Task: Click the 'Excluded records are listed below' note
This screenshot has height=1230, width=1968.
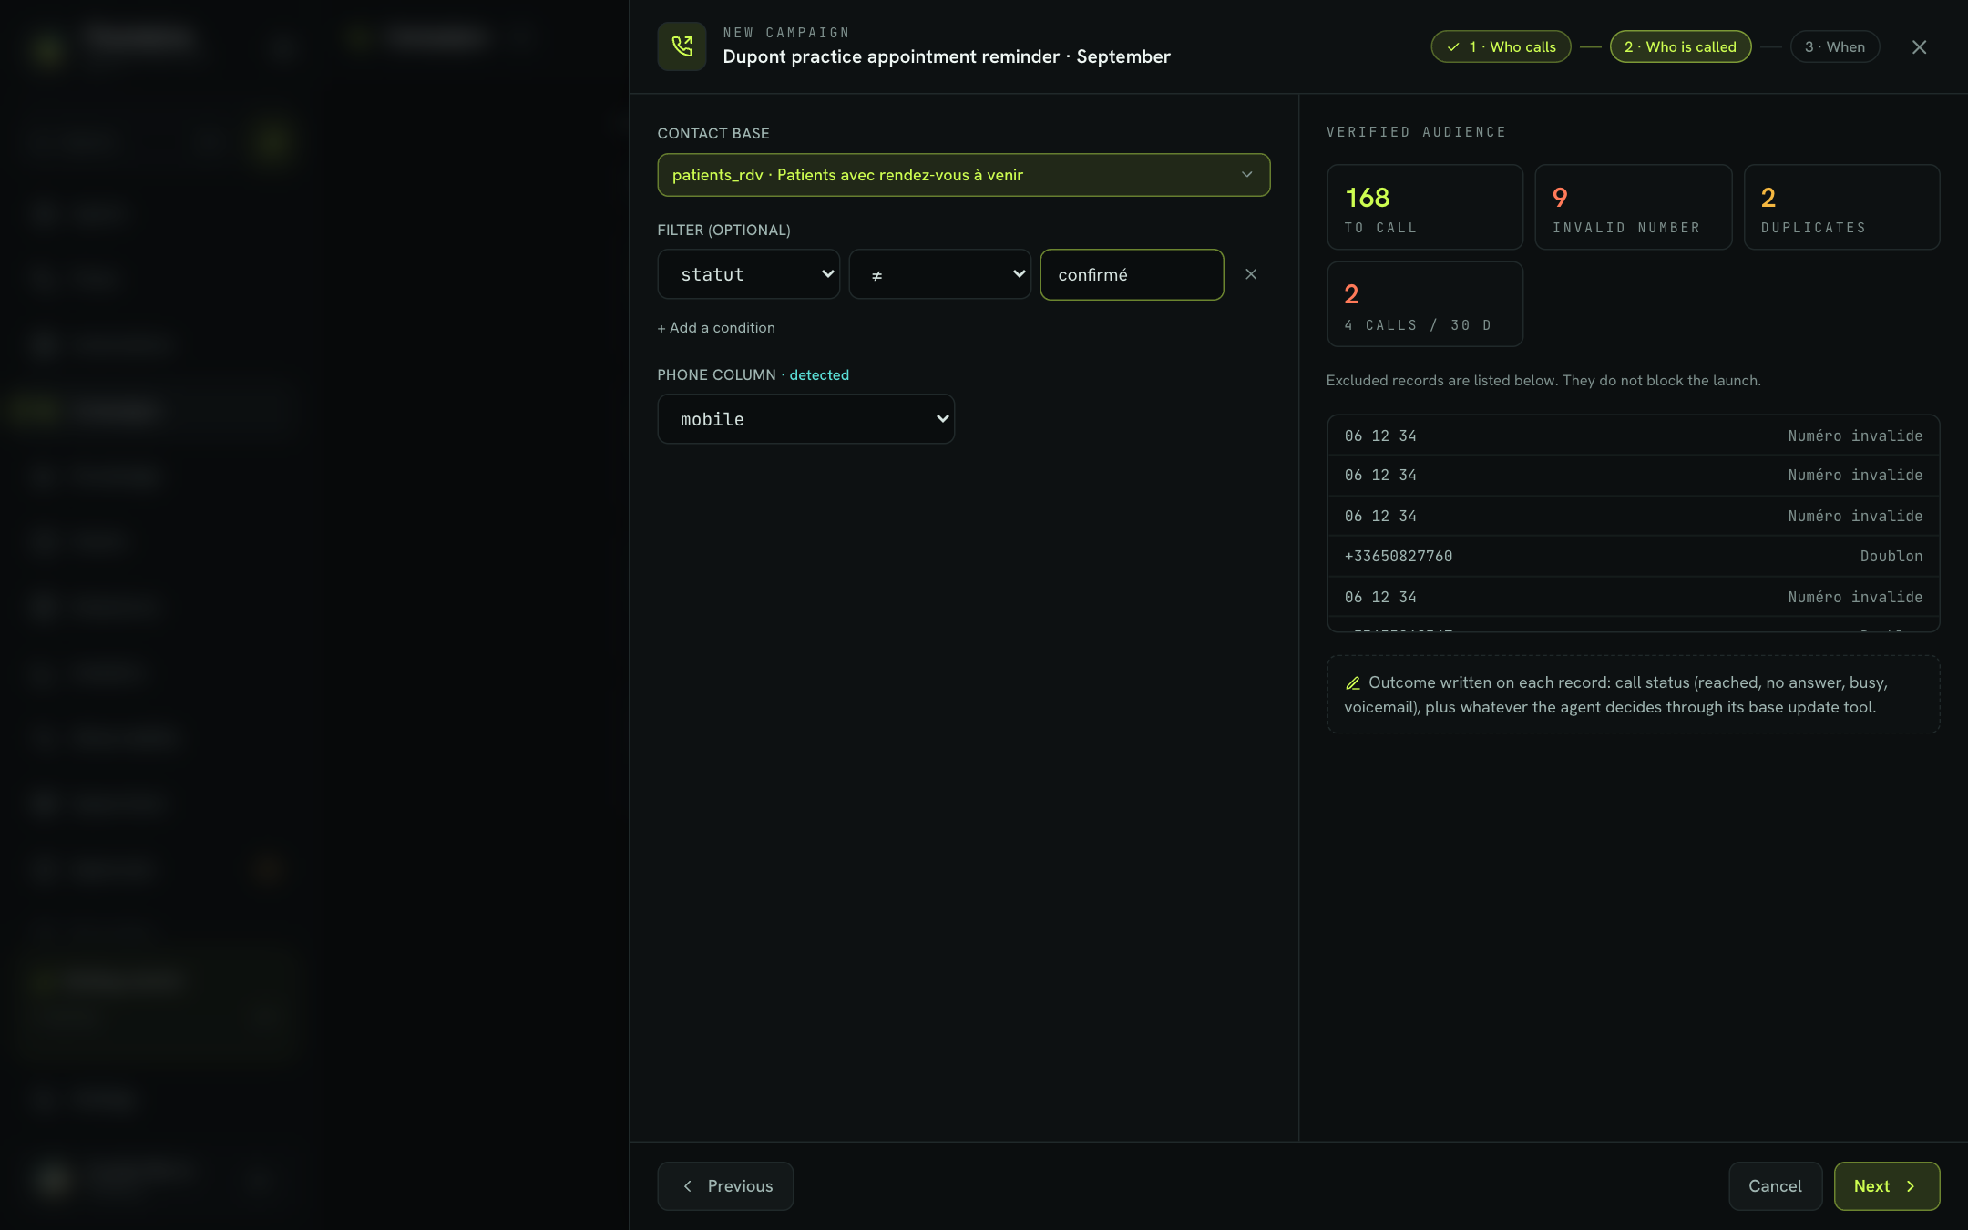Action: 1543,381
